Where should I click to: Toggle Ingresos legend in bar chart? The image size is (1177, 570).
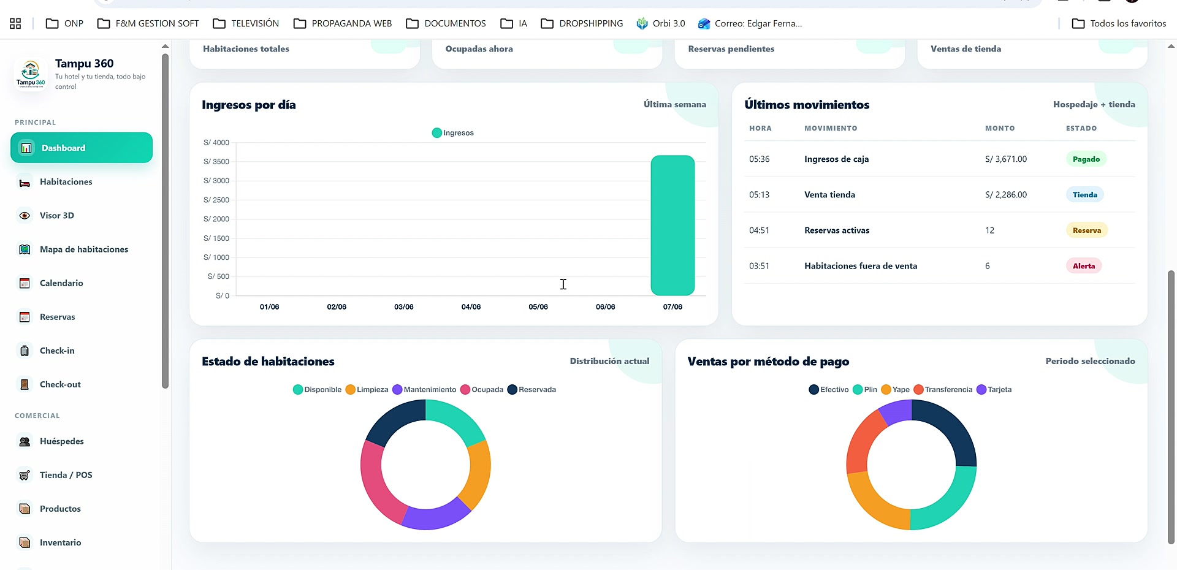tap(453, 133)
